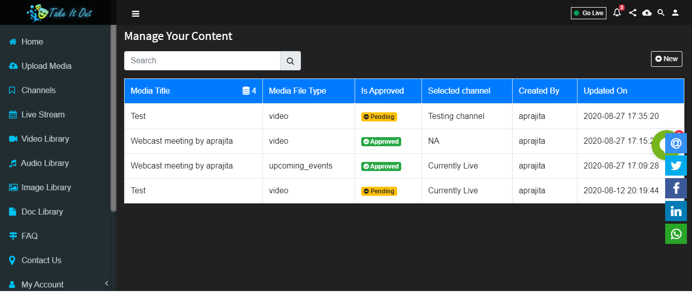692x293 pixels.
Task: Click the sidebar vertical scrollbar
Action: (113, 118)
